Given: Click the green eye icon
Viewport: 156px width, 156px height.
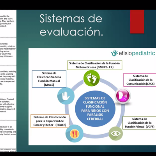Looking at the screenshot, I should 115,133.
